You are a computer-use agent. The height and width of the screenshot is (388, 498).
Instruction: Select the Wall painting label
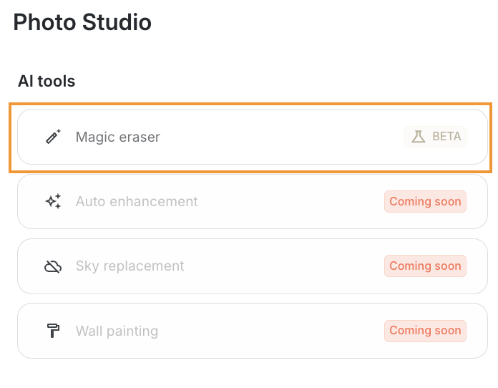pyautogui.click(x=117, y=331)
